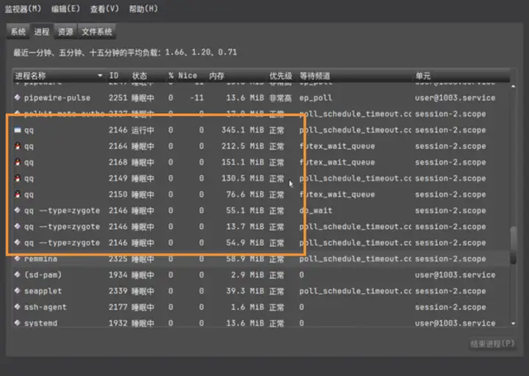
Task: Click process ID 2339
Action: pos(118,291)
